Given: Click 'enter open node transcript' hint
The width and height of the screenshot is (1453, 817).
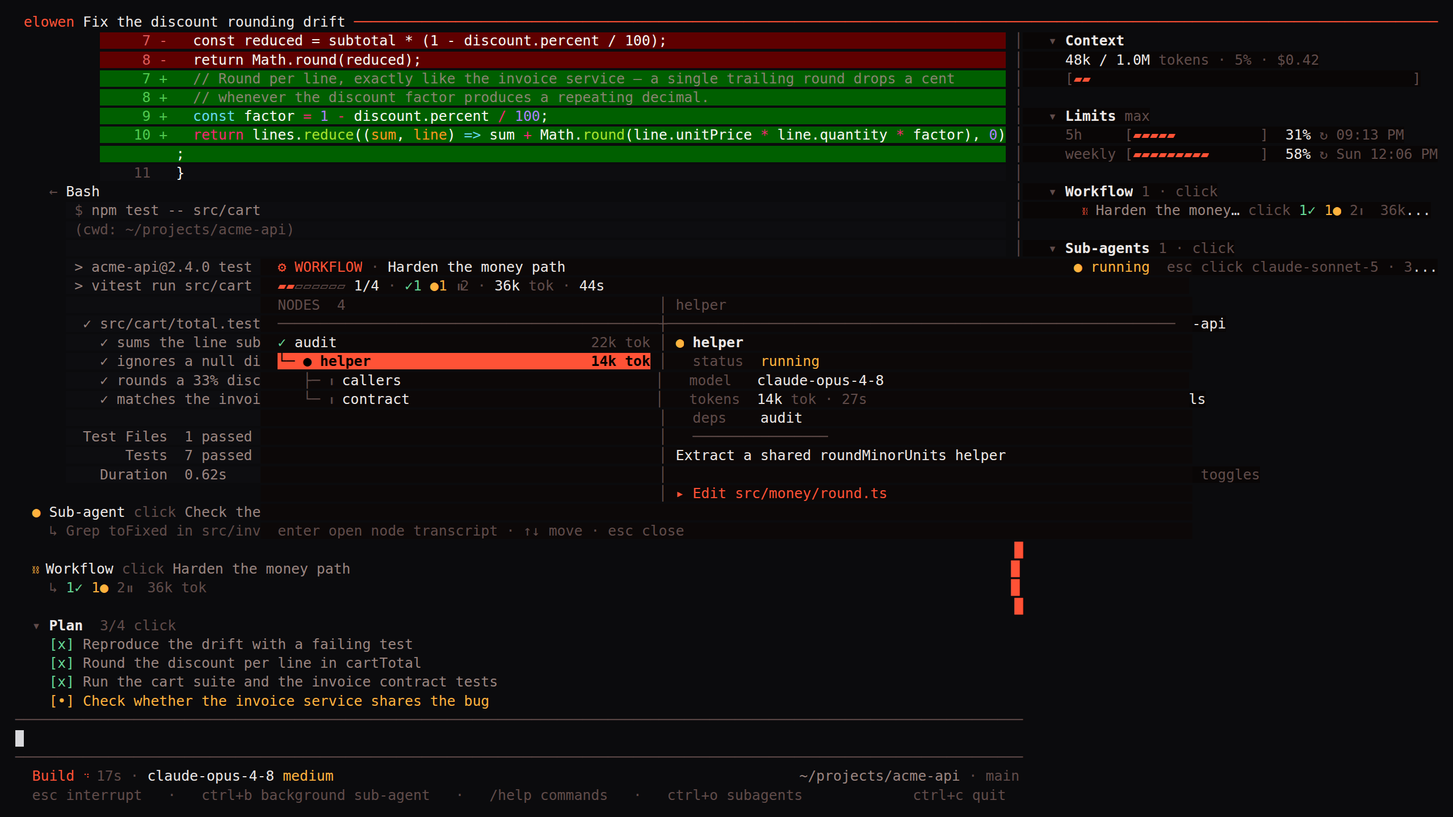Looking at the screenshot, I should (x=388, y=531).
